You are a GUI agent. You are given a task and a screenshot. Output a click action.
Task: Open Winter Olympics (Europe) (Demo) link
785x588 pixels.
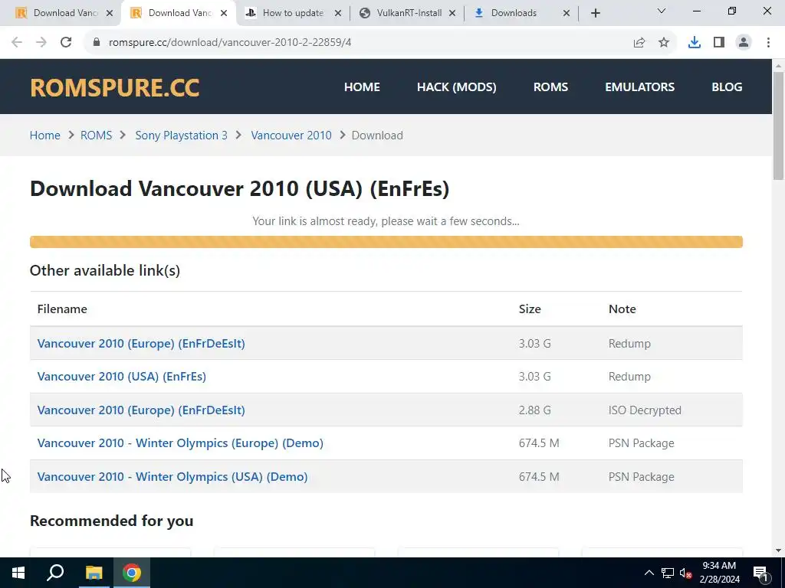click(x=180, y=443)
